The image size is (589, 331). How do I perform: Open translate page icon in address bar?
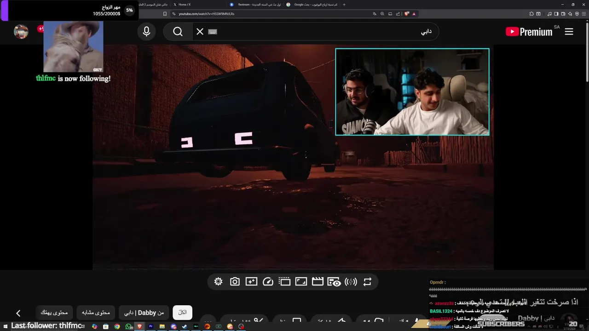375,14
